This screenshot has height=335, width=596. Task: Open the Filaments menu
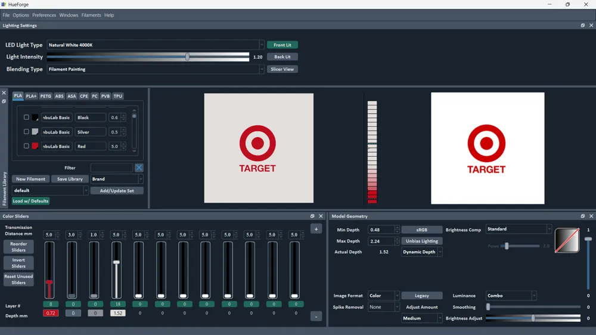point(91,15)
